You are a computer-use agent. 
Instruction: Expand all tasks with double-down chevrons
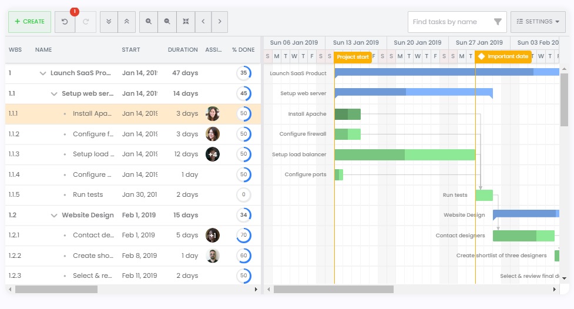pos(109,22)
